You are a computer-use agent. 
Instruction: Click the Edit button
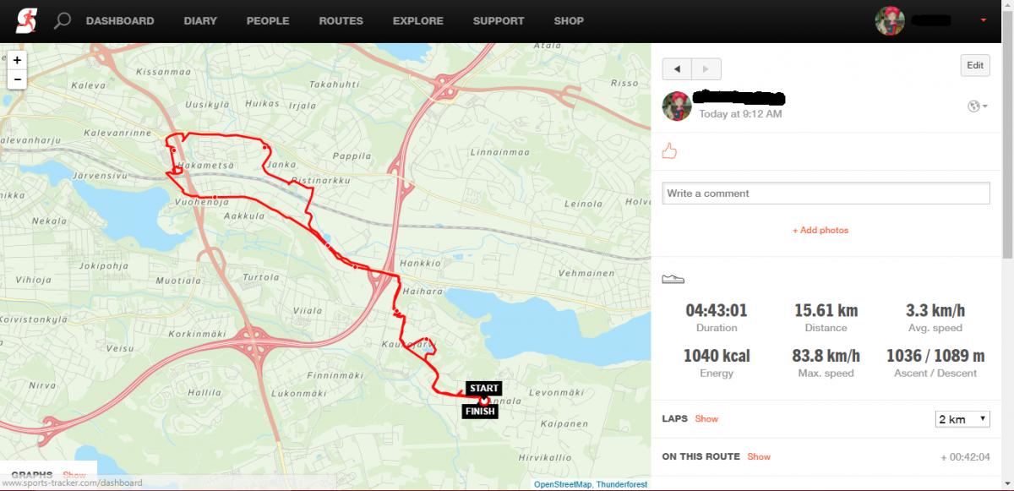pyautogui.click(x=975, y=66)
